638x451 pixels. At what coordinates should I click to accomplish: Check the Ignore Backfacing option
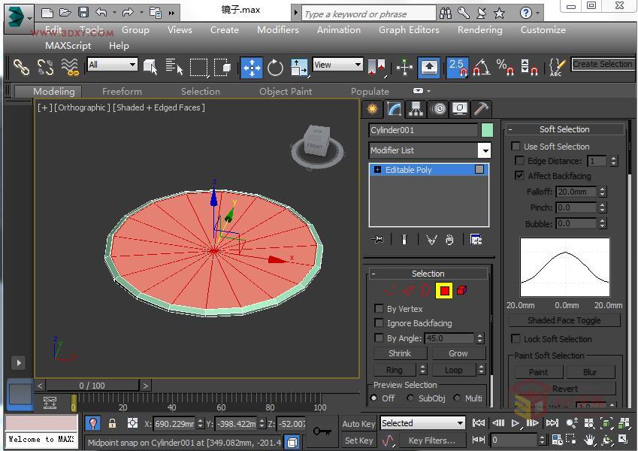coord(379,322)
